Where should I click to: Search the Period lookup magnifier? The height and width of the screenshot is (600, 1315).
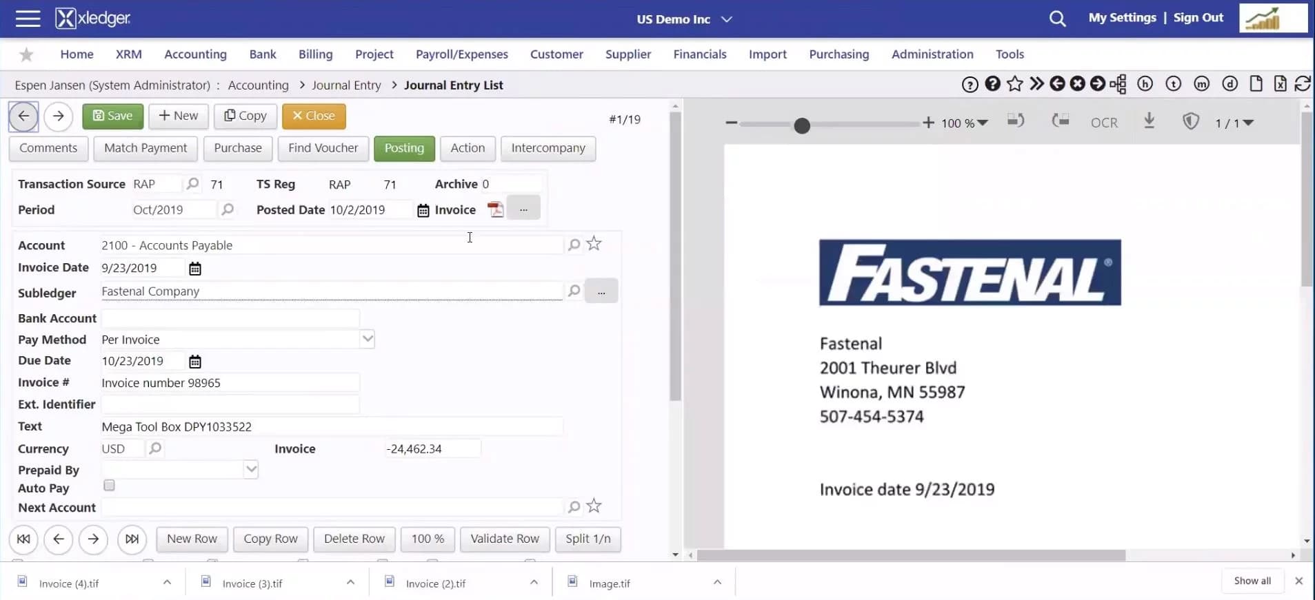227,209
